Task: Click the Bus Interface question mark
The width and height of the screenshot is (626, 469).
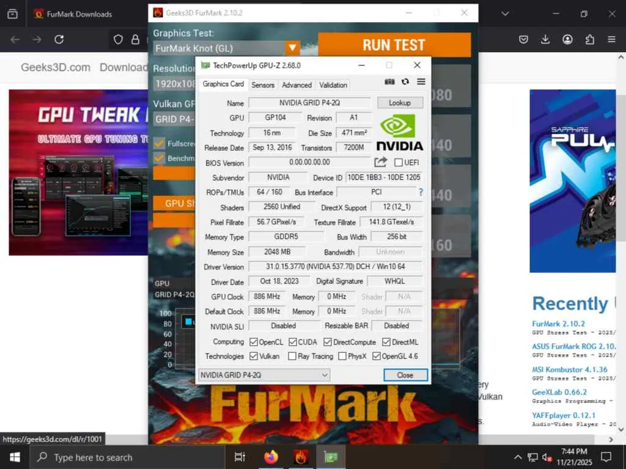Action: pos(421,192)
